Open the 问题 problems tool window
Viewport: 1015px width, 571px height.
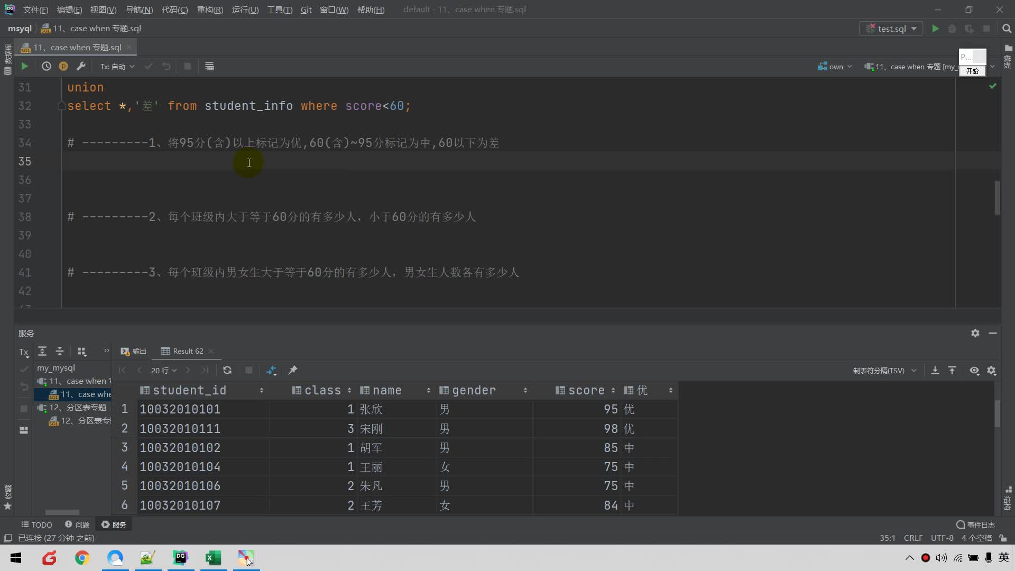coord(77,524)
